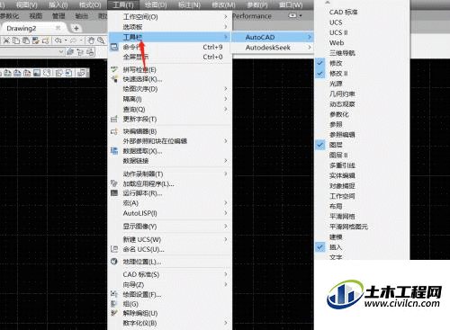Open the 格式(O) menu bar item
The image size is (450, 330).
click(x=89, y=4)
